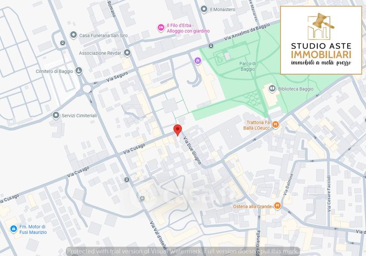The height and width of the screenshot is (256, 366).
Task: Click bus stop icon on Via Anselmo da Baggio
Action: coord(211,46)
